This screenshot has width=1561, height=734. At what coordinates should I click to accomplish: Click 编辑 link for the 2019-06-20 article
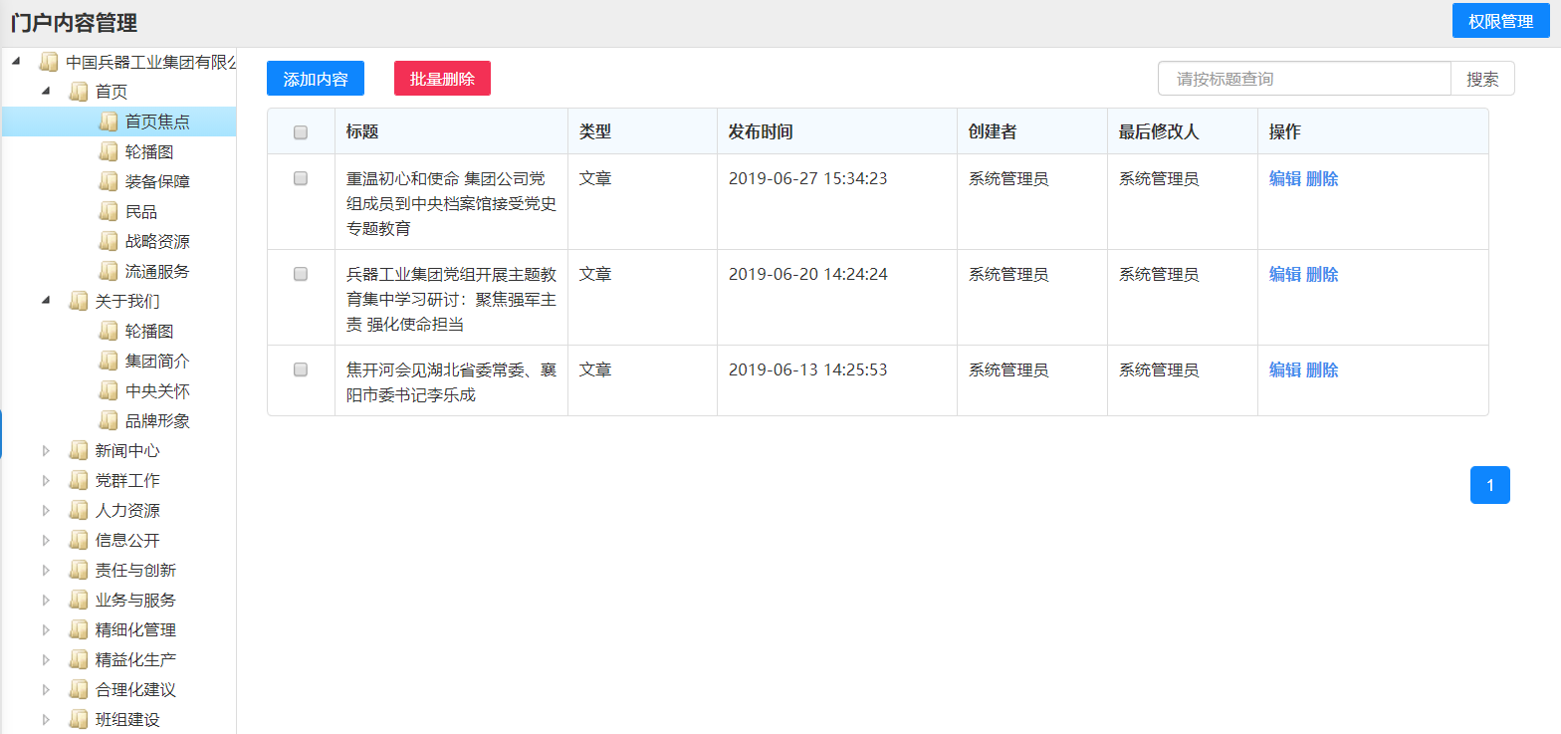(x=1284, y=275)
